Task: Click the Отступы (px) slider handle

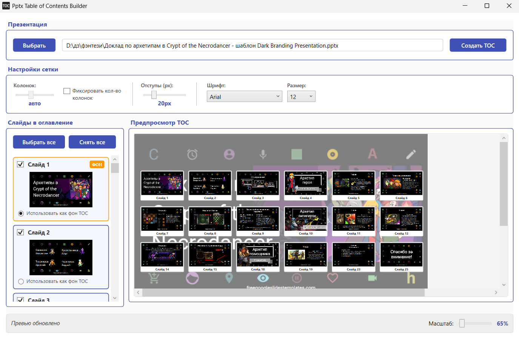Action: click(x=154, y=95)
